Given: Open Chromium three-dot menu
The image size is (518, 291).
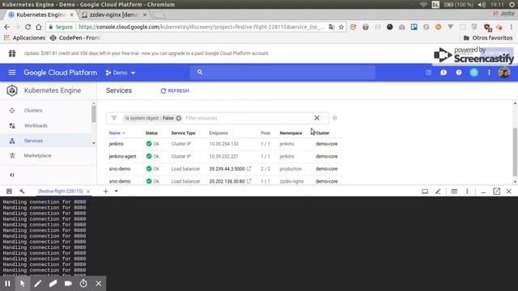Looking at the screenshot, I should 511,27.
